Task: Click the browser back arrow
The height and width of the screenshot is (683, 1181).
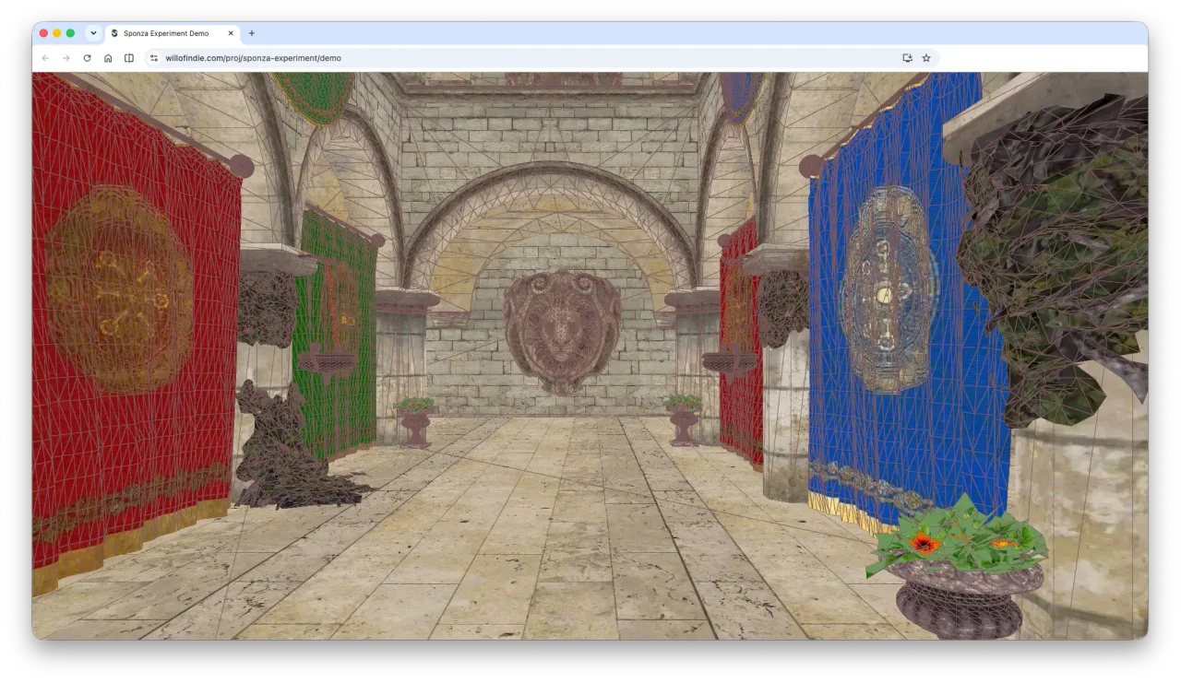Action: (45, 58)
